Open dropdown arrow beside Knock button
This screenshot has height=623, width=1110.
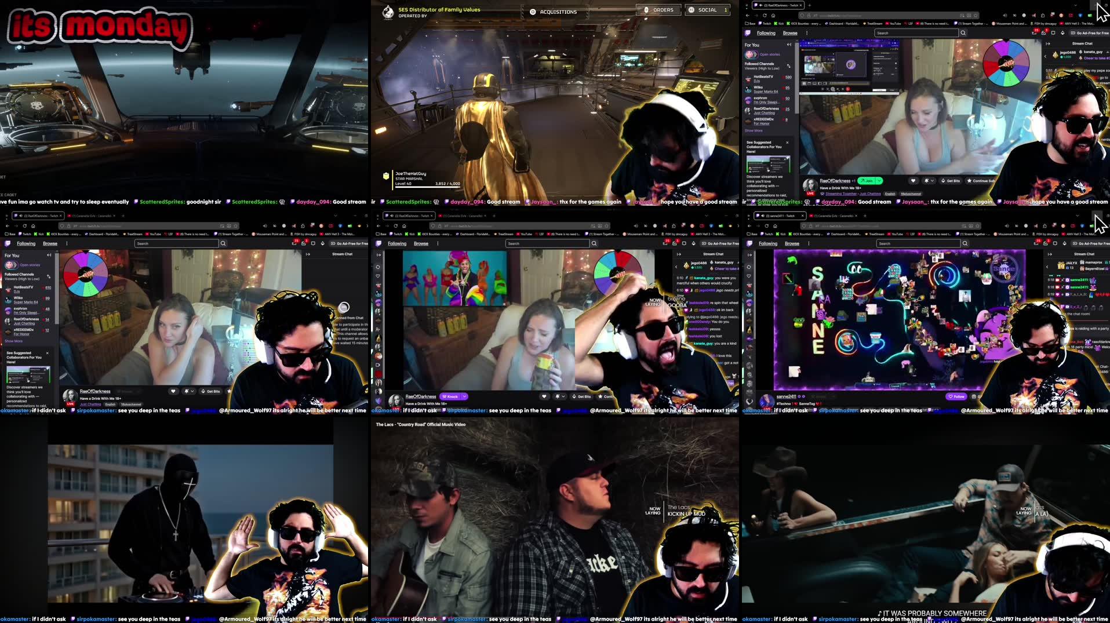(x=464, y=396)
